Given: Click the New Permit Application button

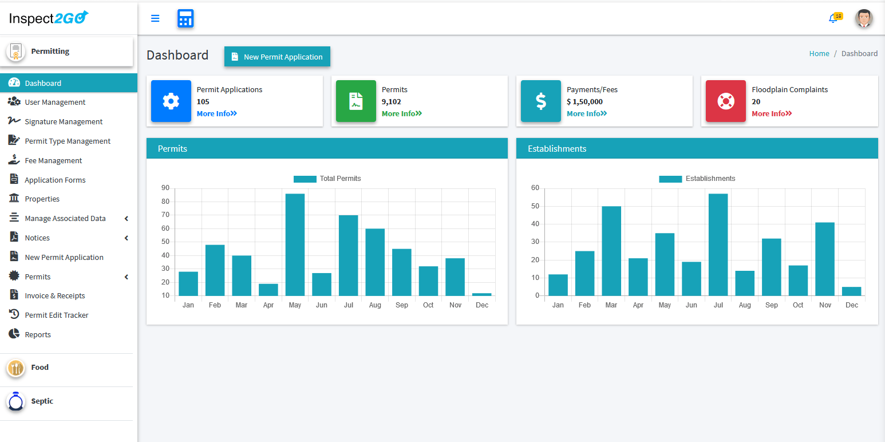Looking at the screenshot, I should coord(277,57).
